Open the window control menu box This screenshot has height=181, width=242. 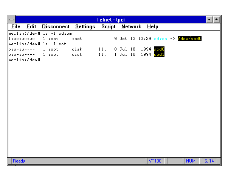click(12, 19)
